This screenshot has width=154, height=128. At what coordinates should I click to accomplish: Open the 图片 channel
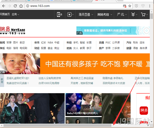pyautogui.click(x=16, y=43)
